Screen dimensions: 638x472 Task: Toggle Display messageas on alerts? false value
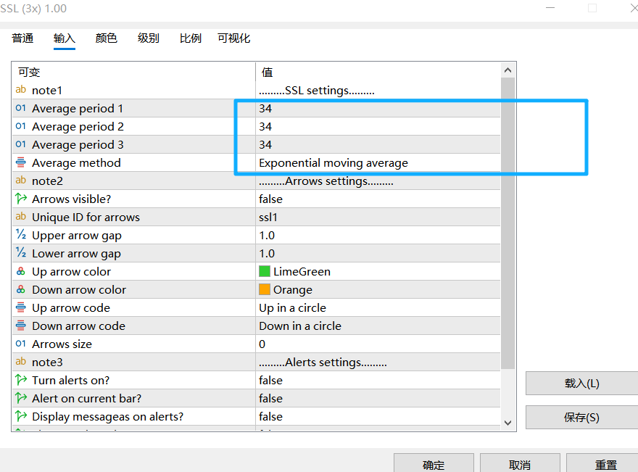[378, 416]
